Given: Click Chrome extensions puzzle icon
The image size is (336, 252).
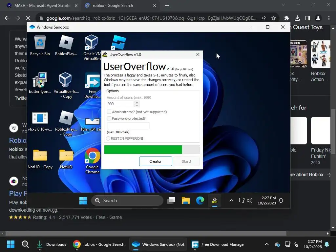Looking at the screenshot, I should [287, 18].
